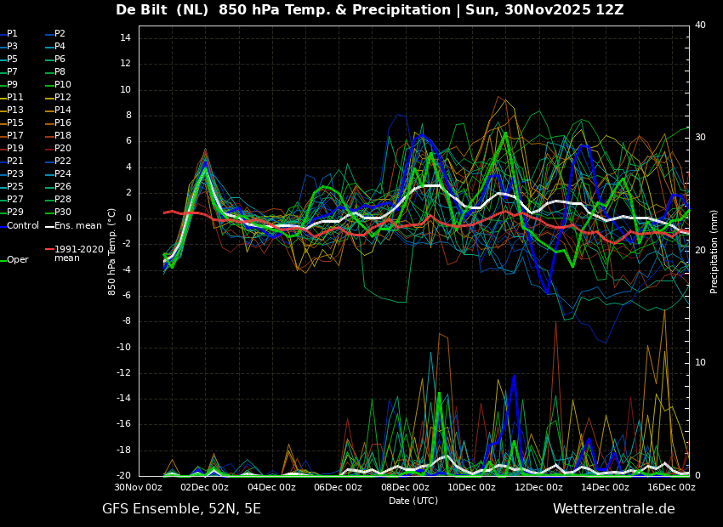The image size is (723, 527).
Task: Click the Date (UTC) axis title
Action: pyautogui.click(x=413, y=501)
